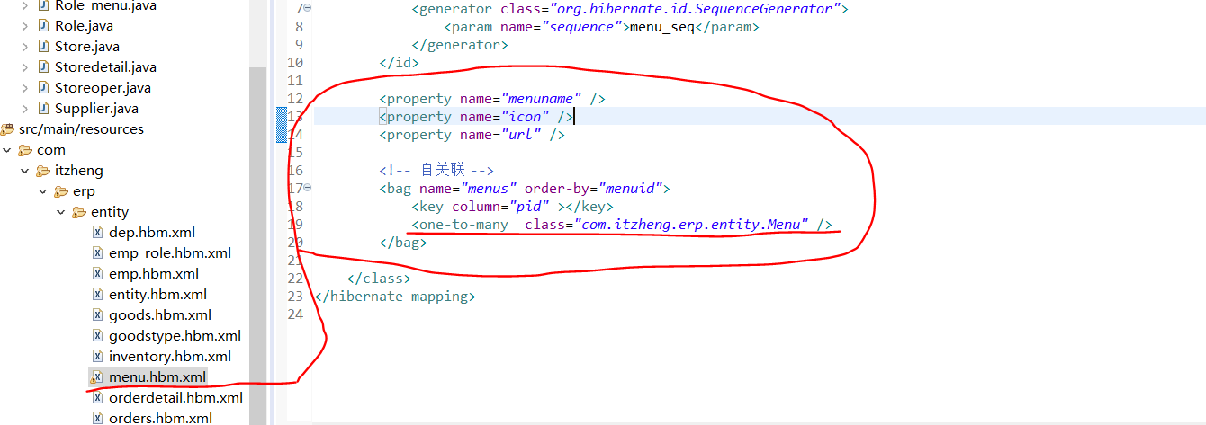Fold the generator element on line 7
The height and width of the screenshot is (425, 1206).
click(308, 9)
